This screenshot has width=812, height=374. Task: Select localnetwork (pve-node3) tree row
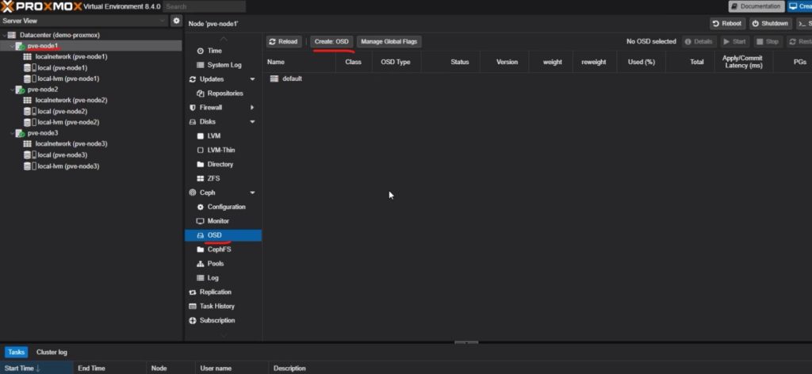pos(91,143)
